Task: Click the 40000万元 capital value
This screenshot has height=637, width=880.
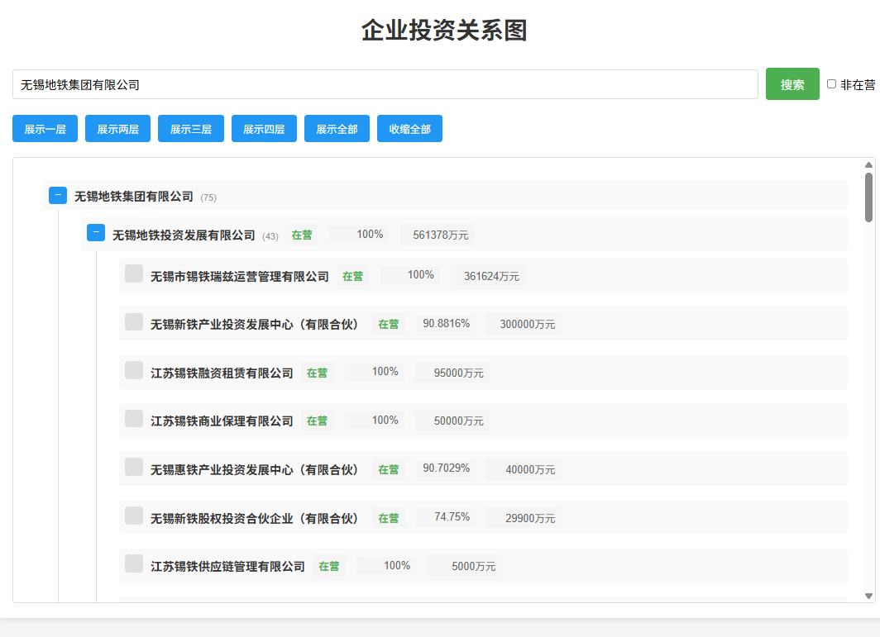Action: [x=530, y=469]
